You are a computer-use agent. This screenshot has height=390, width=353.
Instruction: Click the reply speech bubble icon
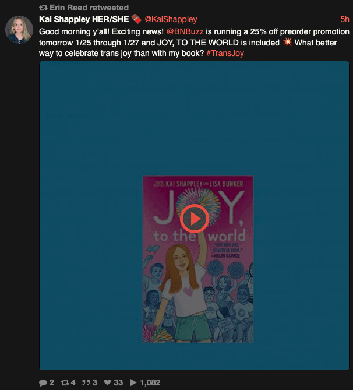(x=43, y=382)
